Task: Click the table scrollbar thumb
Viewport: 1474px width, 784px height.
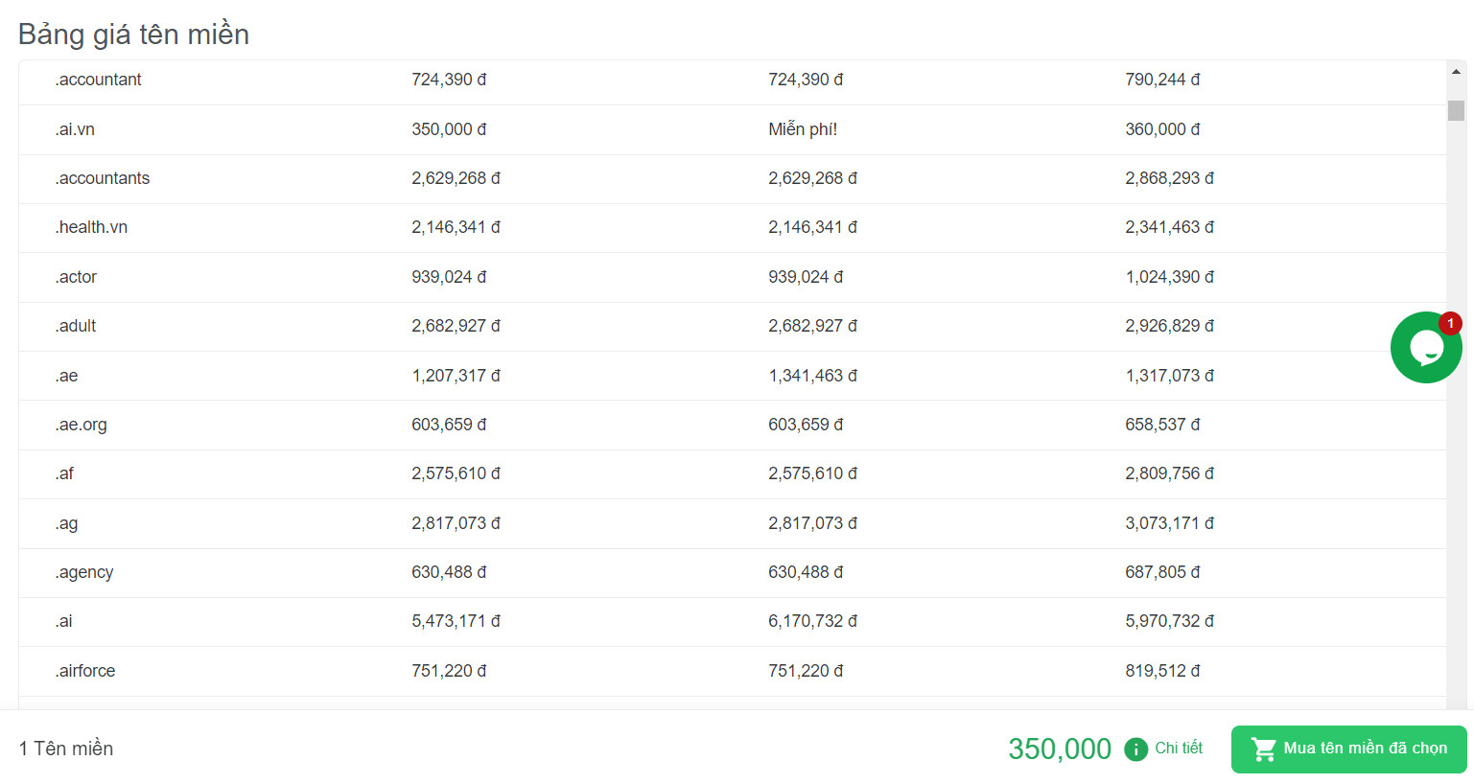Action: [x=1456, y=110]
